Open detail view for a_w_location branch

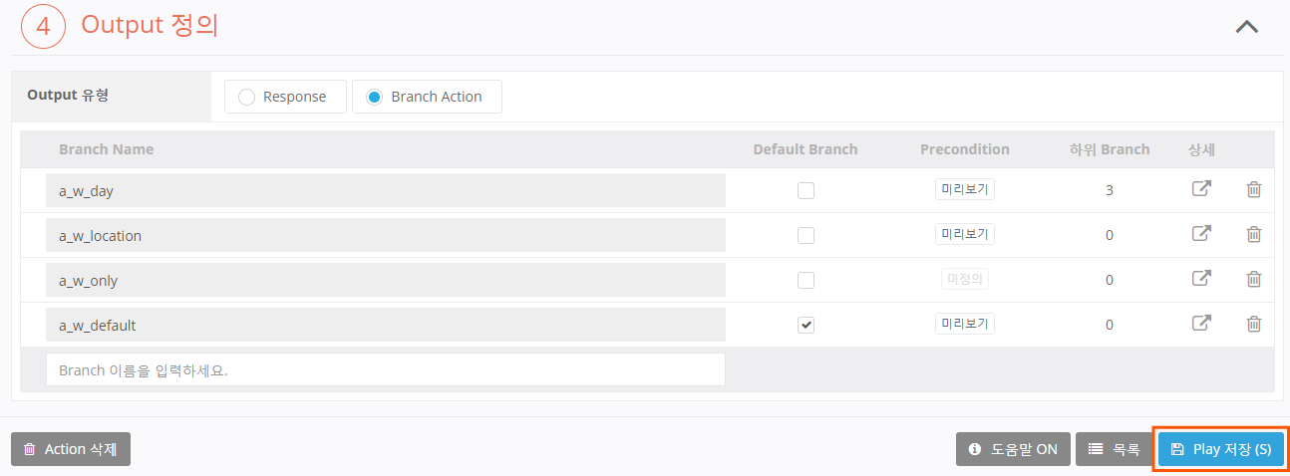1202,234
